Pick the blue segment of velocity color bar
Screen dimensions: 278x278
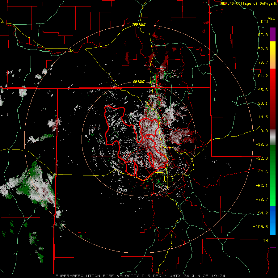click(x=273, y=220)
